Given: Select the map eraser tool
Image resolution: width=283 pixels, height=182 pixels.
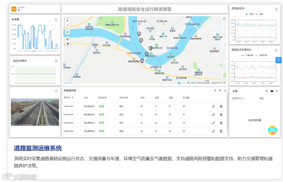Looking at the screenshot, I should point(68,44).
